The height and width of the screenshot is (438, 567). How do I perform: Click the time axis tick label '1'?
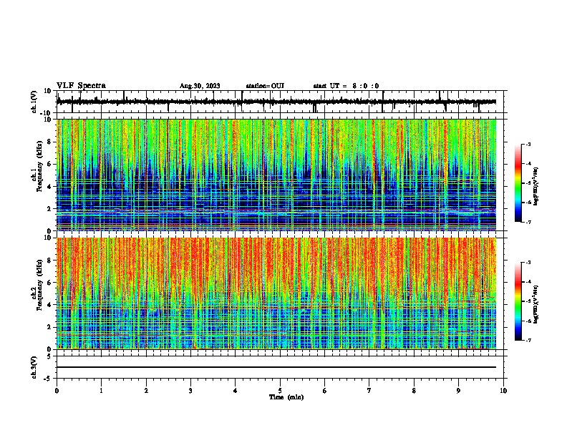point(101,391)
